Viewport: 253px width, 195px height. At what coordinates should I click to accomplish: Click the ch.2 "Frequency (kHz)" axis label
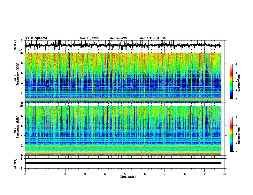coord(18,127)
